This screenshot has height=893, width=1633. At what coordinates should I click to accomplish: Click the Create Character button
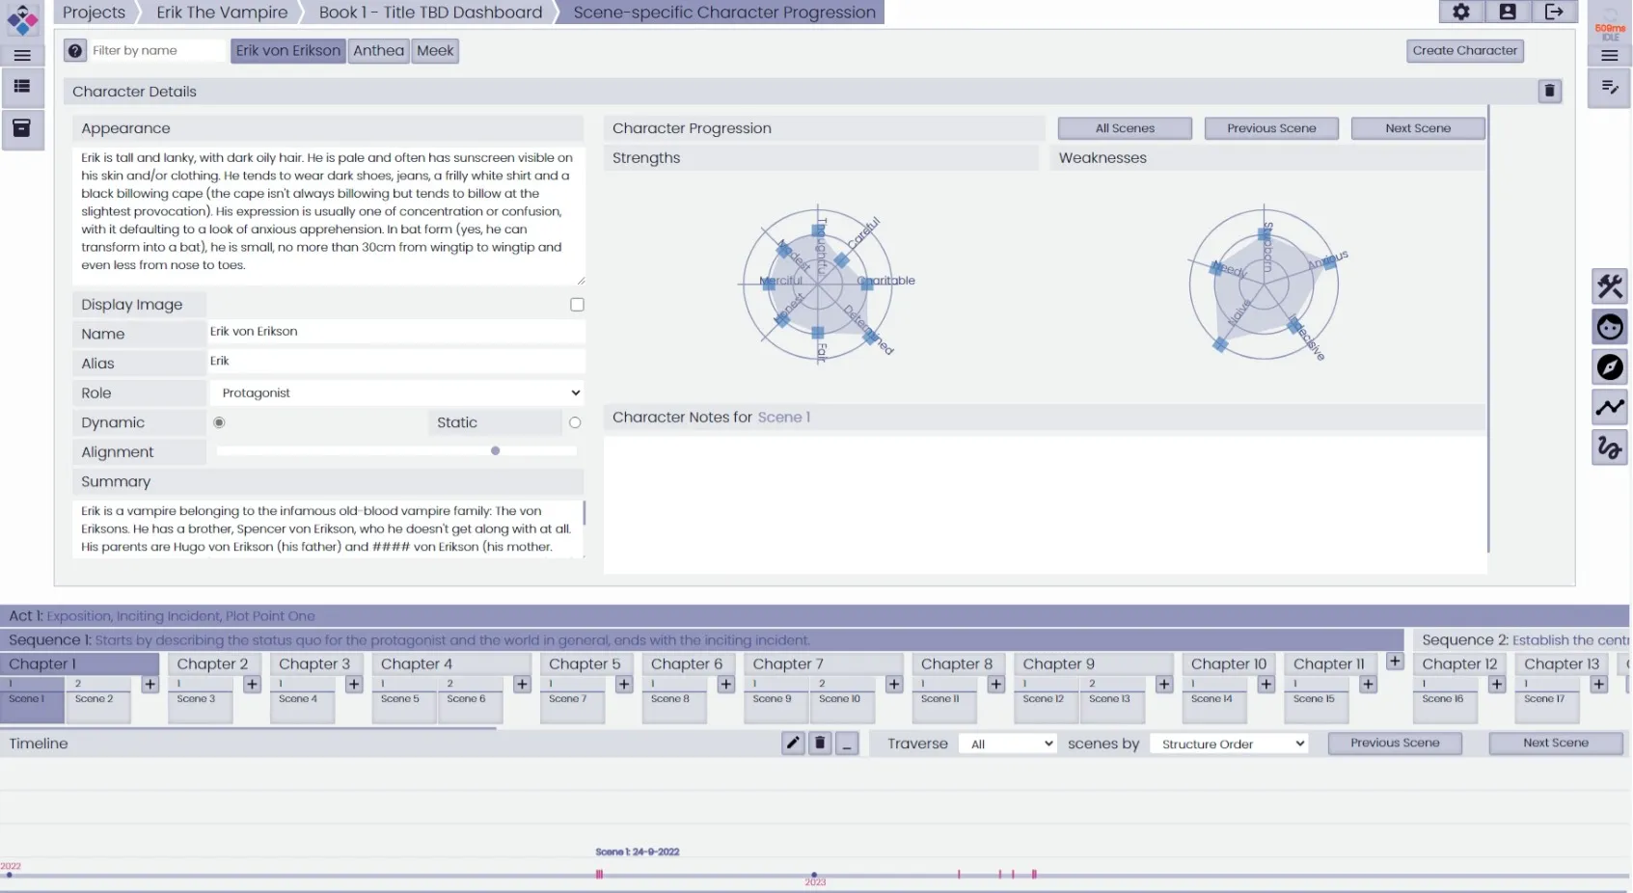point(1464,51)
